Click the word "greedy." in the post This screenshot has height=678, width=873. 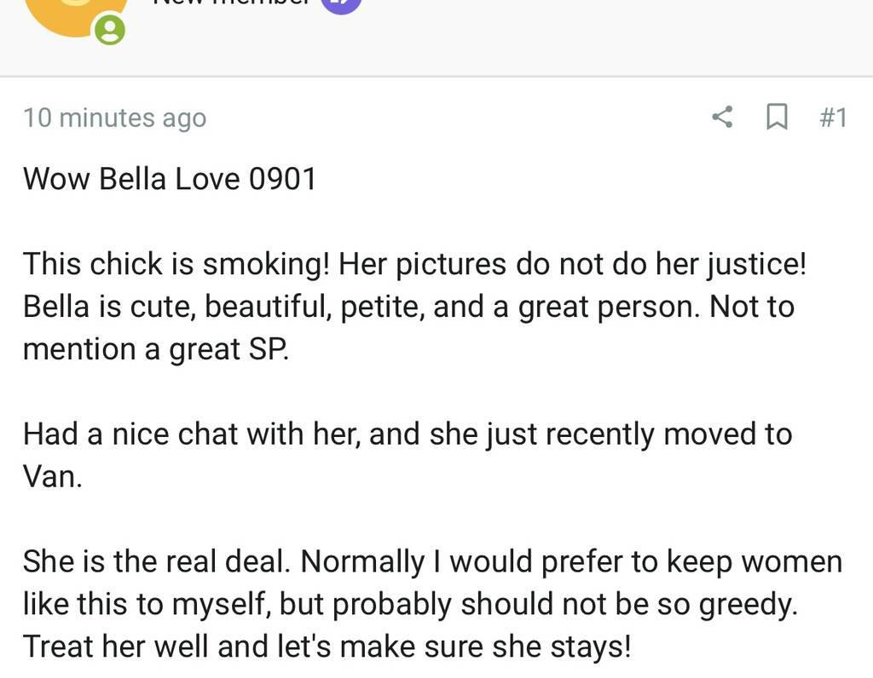tap(749, 605)
